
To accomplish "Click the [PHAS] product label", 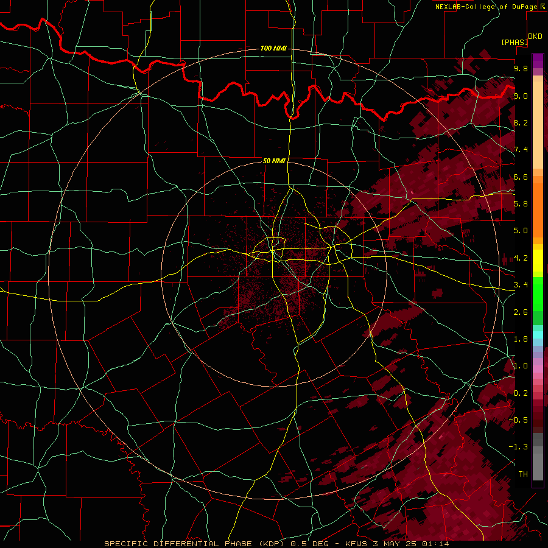I will click(x=515, y=42).
